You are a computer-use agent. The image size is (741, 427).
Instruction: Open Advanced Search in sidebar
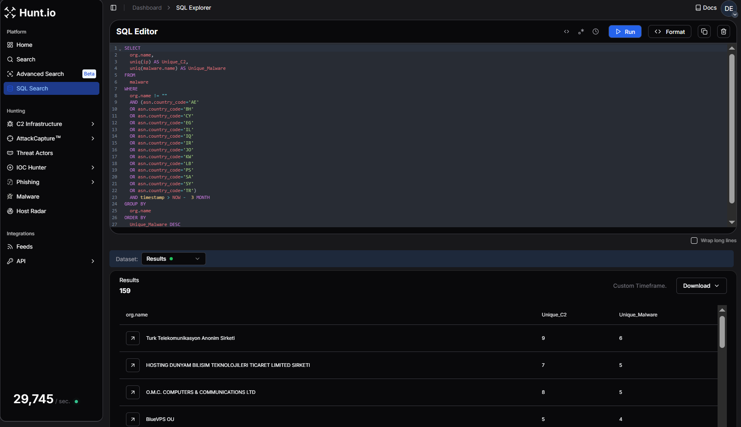coord(51,74)
